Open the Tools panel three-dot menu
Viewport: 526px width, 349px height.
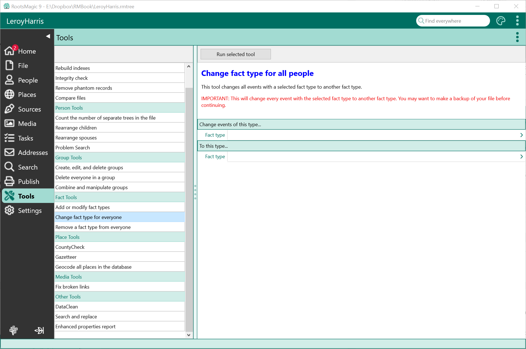point(517,37)
